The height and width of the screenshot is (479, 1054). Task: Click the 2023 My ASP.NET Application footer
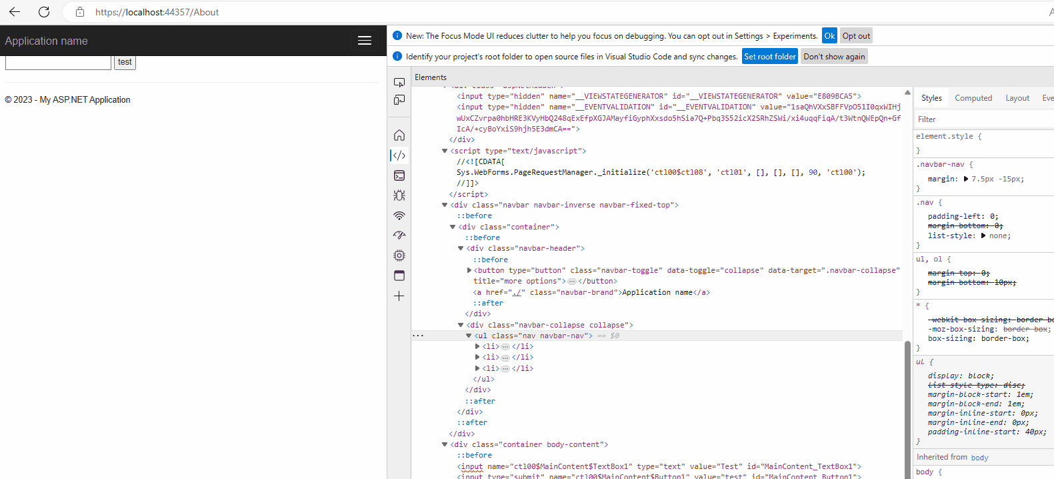point(67,99)
